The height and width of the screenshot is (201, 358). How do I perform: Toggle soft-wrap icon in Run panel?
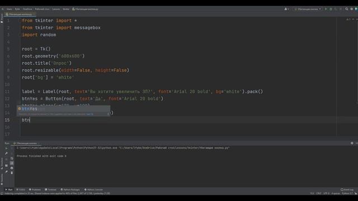[12, 159]
